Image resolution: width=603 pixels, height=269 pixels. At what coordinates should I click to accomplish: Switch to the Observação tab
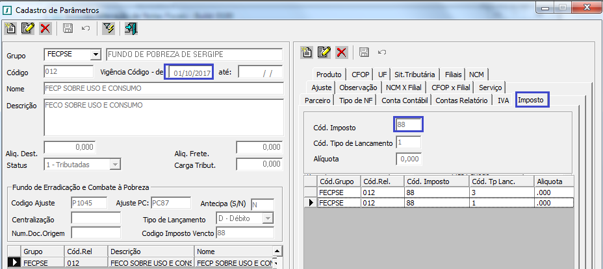pos(358,88)
